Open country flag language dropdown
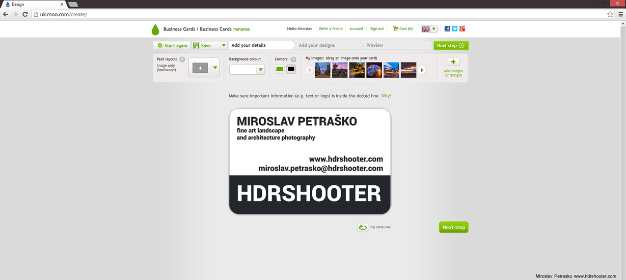The height and width of the screenshot is (280, 626). pyautogui.click(x=429, y=29)
